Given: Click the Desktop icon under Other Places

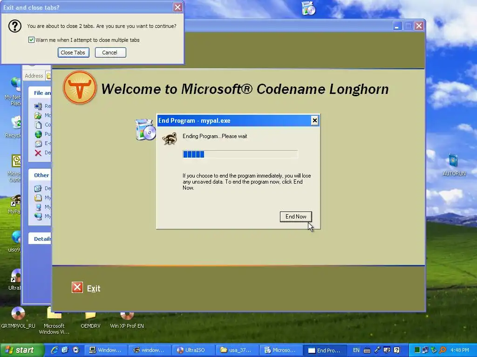Looking at the screenshot, I should pyautogui.click(x=38, y=188).
